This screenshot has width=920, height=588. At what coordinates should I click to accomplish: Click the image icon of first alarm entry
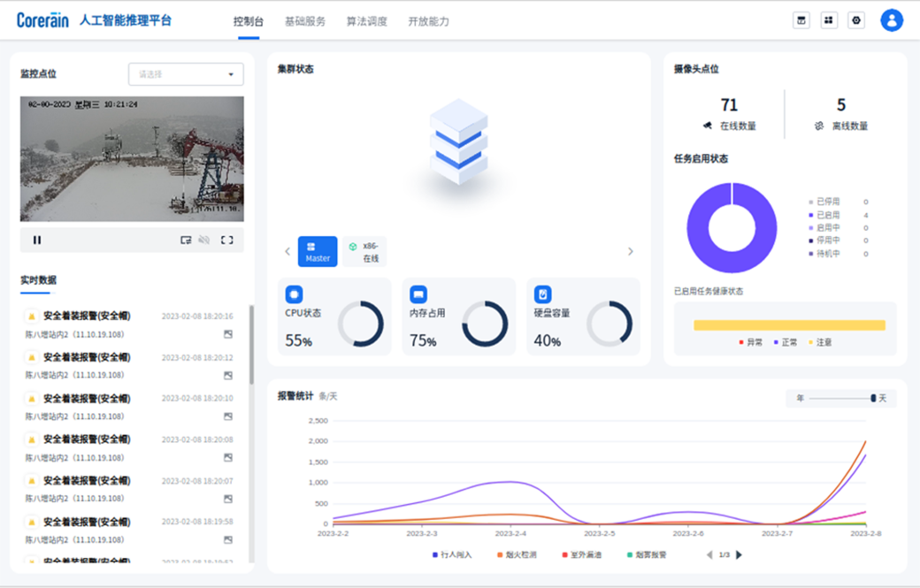(x=227, y=334)
